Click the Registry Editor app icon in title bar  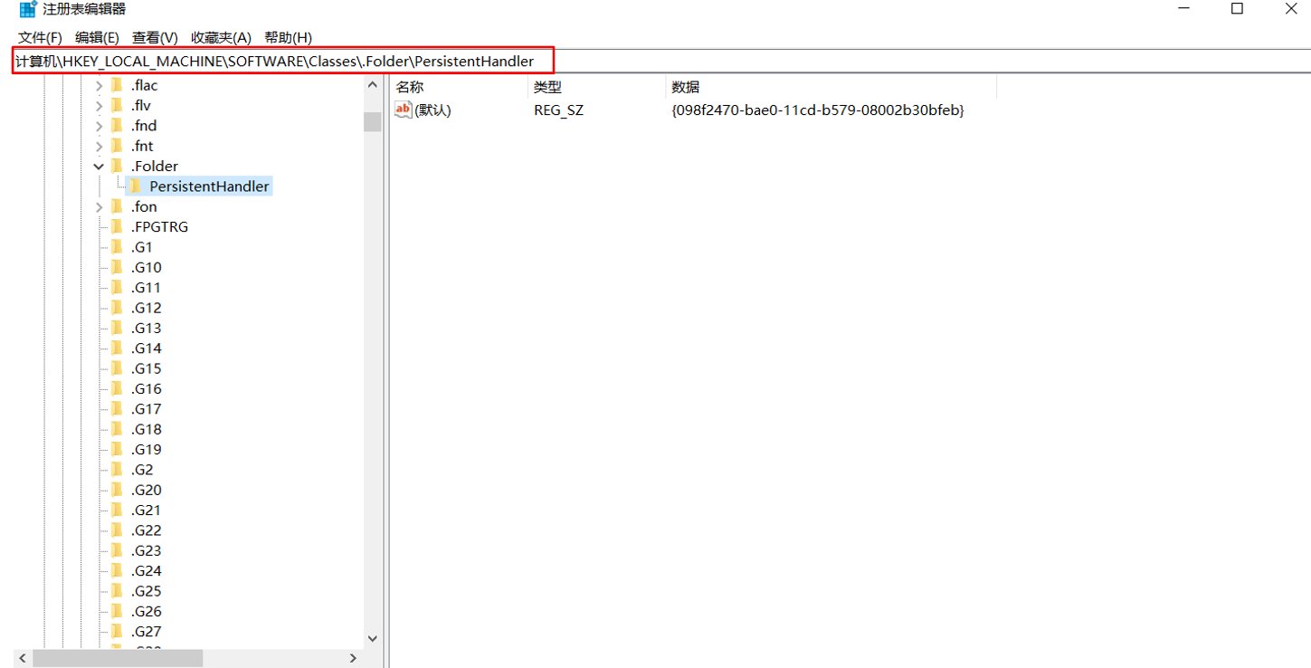coord(28,10)
